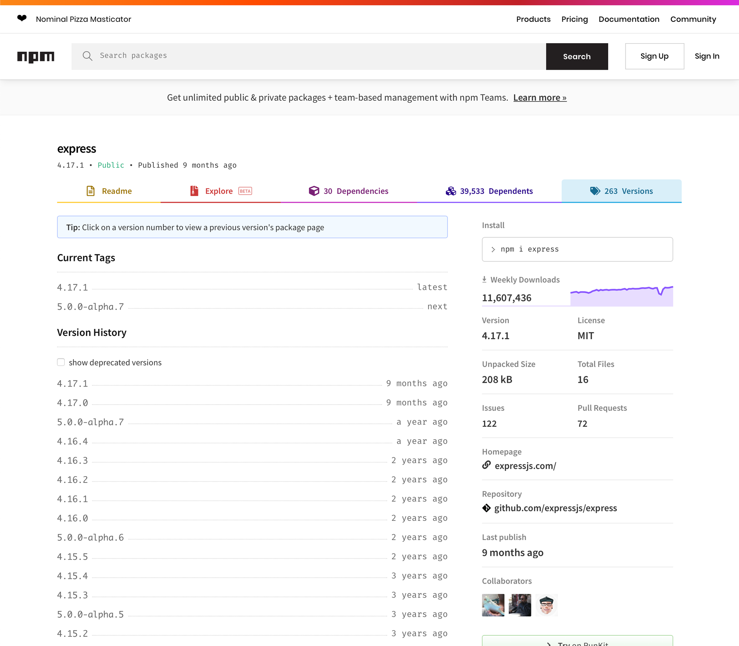Toggle show deprecated versions checkbox
This screenshot has width=739, height=646.
pos(61,362)
